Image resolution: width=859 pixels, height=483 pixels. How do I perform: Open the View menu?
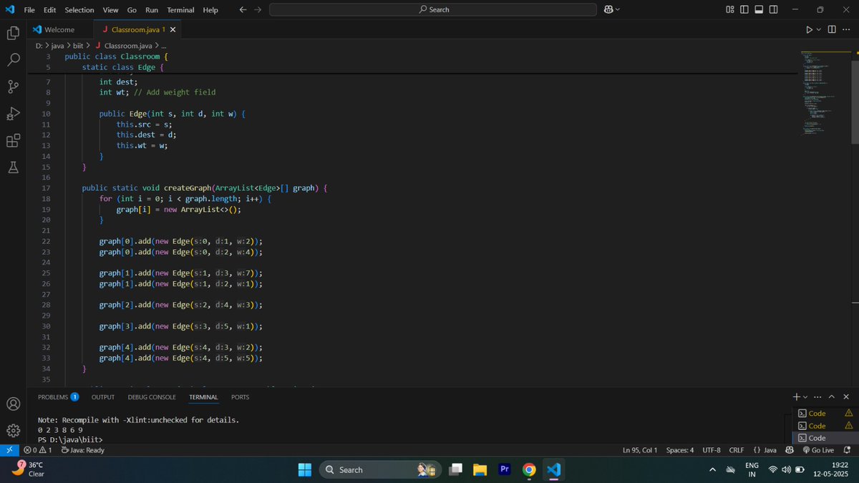point(110,10)
